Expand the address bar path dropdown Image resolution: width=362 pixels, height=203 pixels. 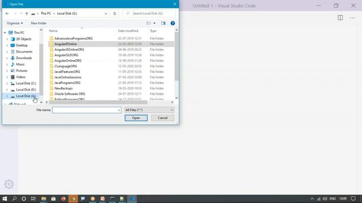[106, 14]
